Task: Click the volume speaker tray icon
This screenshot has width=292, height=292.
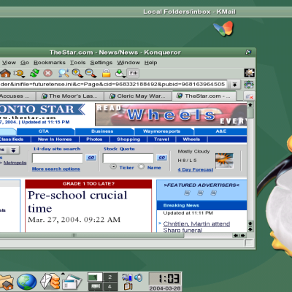Action: [x=138, y=277]
